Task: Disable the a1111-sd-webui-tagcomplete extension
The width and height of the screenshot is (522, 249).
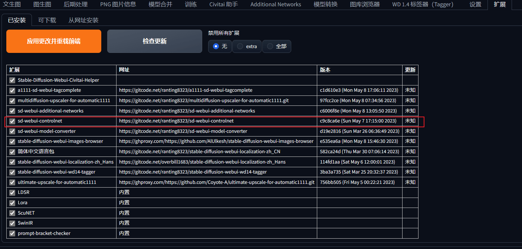Action: pos(12,90)
